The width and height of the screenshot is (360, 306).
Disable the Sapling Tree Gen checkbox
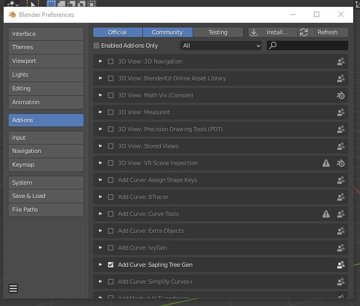tap(111, 265)
